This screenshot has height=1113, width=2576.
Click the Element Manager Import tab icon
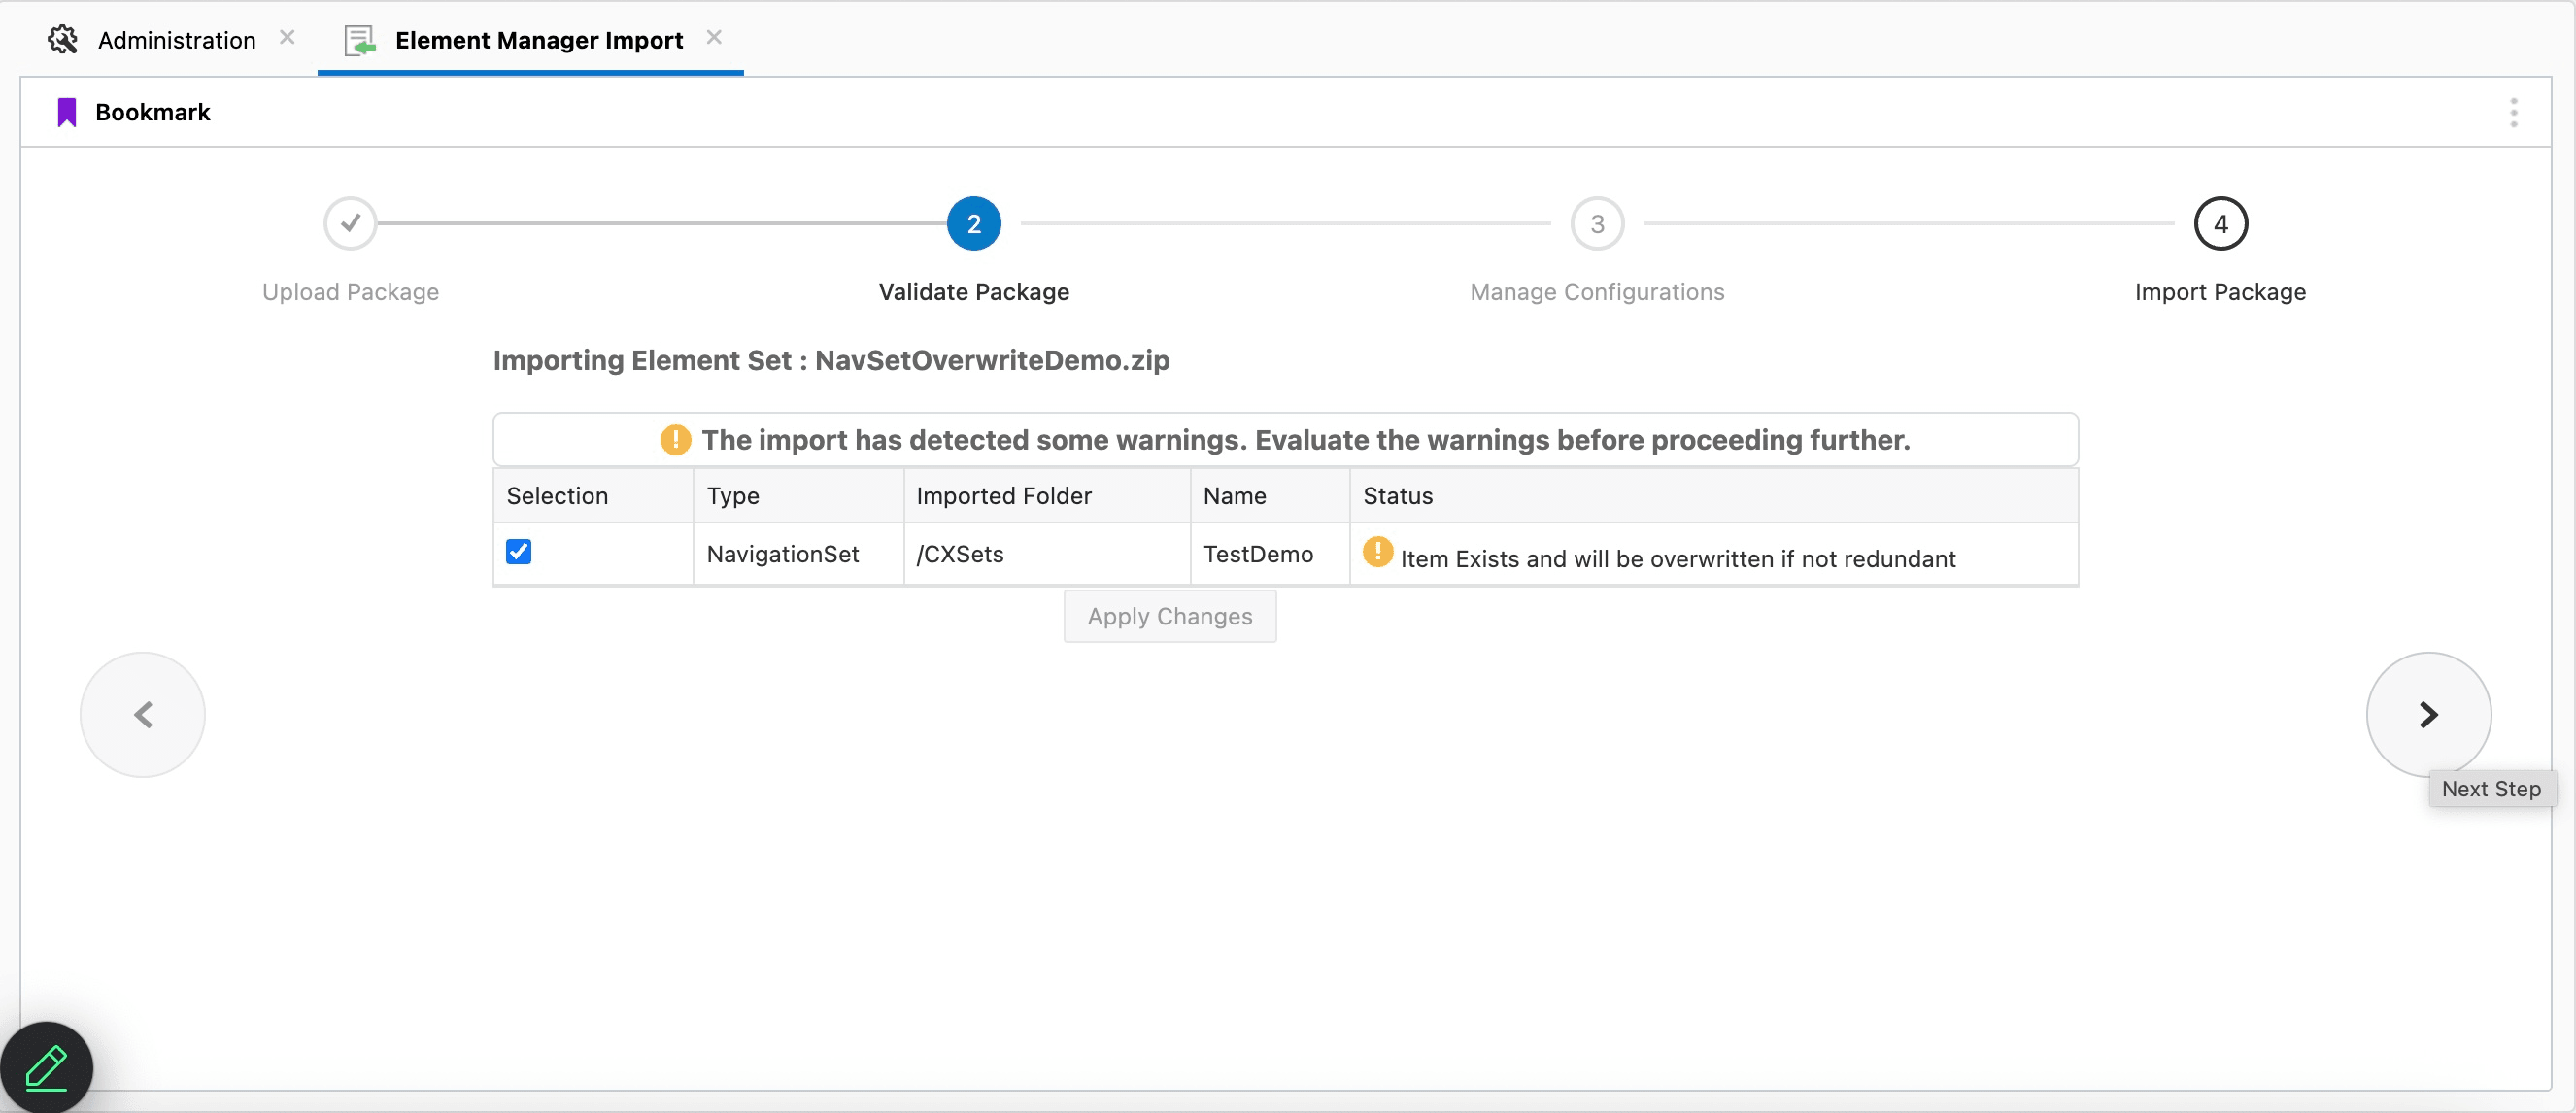pos(359,40)
